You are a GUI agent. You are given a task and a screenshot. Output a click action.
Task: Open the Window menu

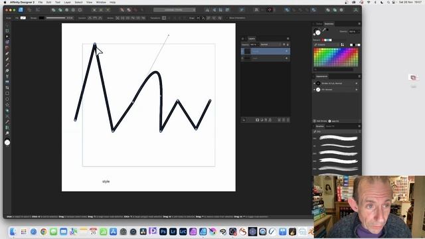[x=101, y=2]
